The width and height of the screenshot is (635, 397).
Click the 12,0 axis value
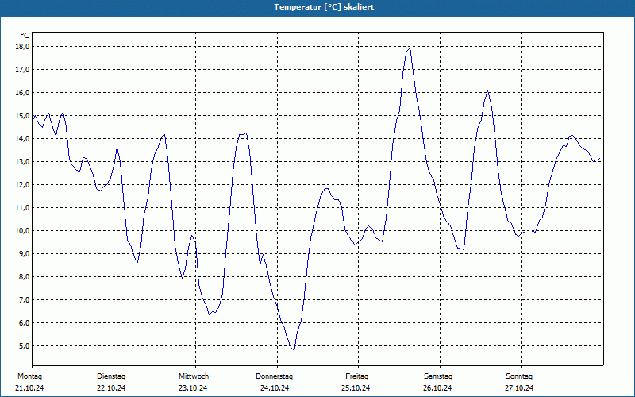22,185
